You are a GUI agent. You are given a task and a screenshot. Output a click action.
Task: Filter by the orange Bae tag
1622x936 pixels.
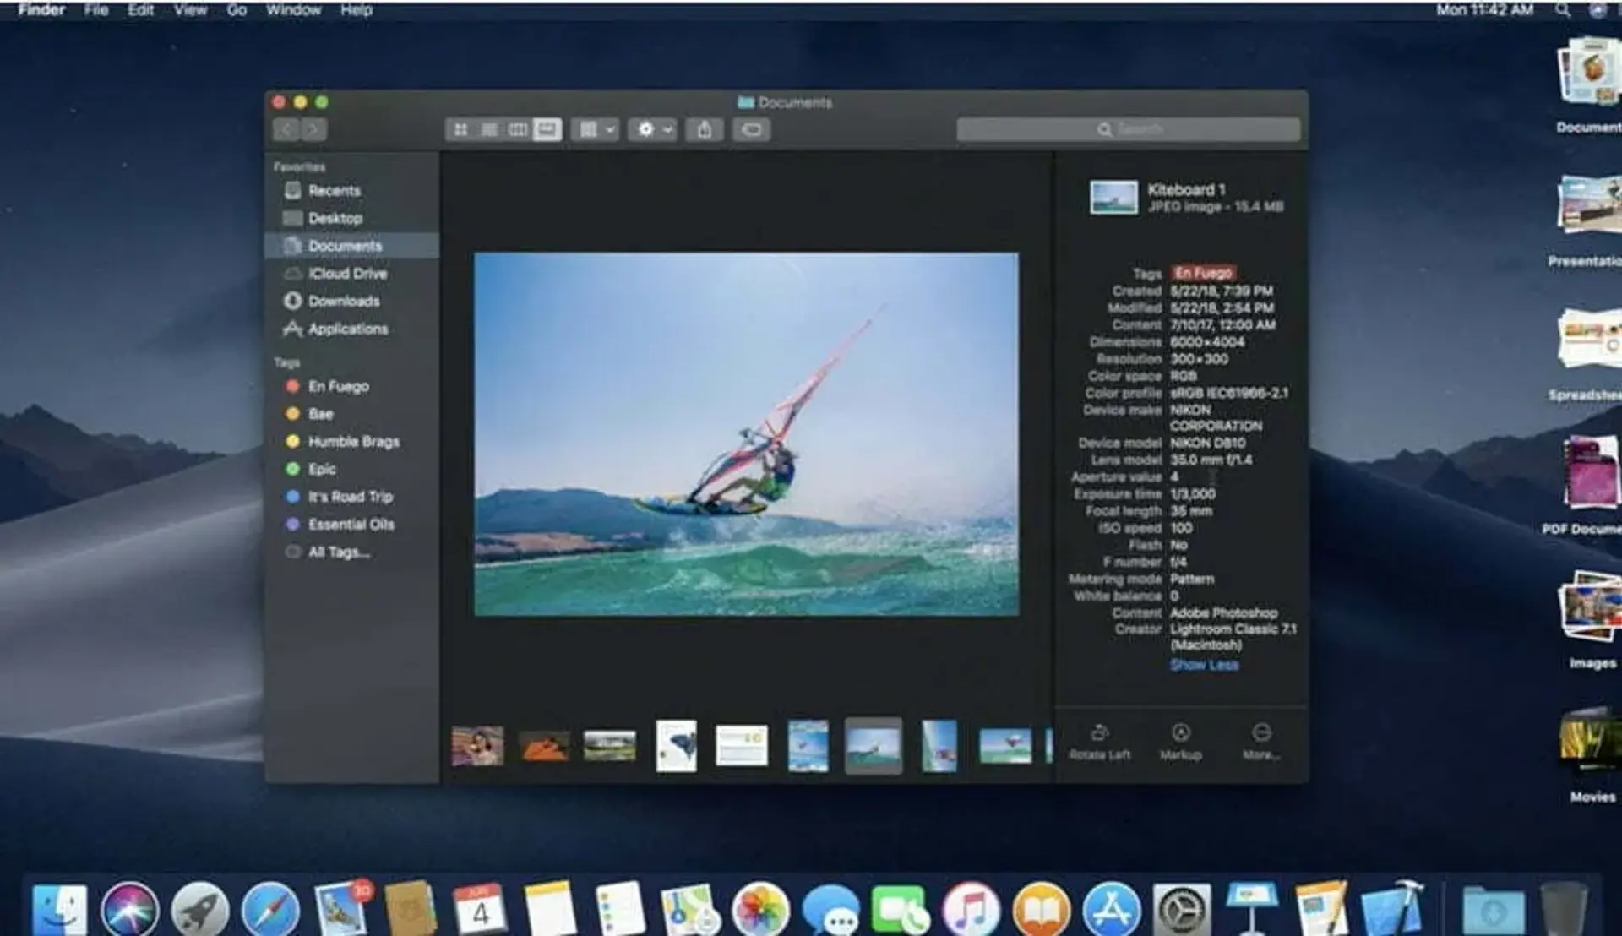click(352, 414)
